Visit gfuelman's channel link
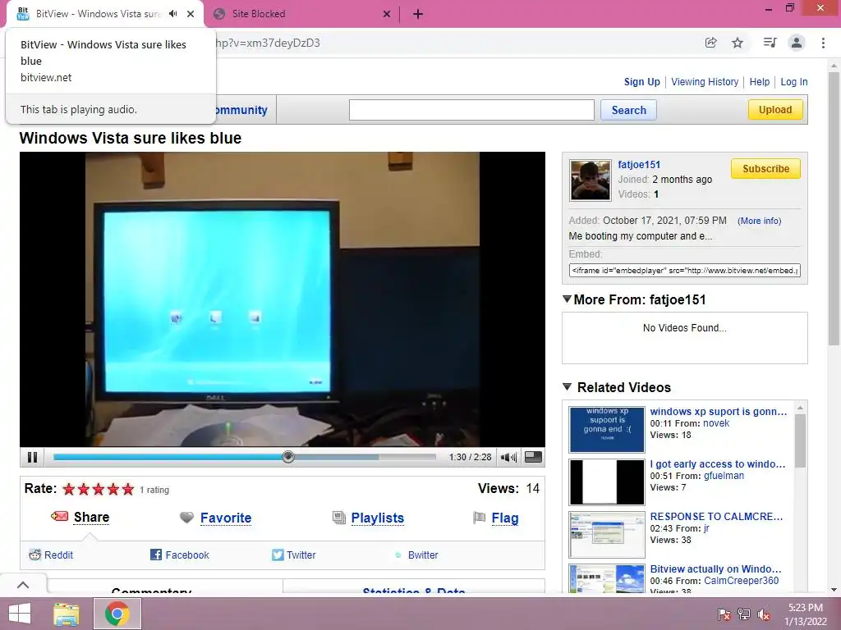This screenshot has height=630, width=841. pos(724,476)
